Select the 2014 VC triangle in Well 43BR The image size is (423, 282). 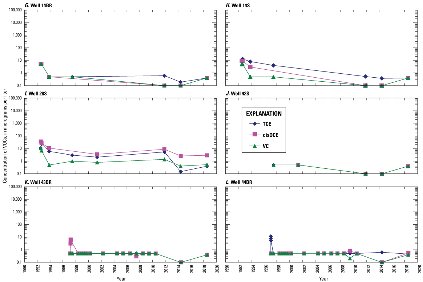(x=181, y=262)
